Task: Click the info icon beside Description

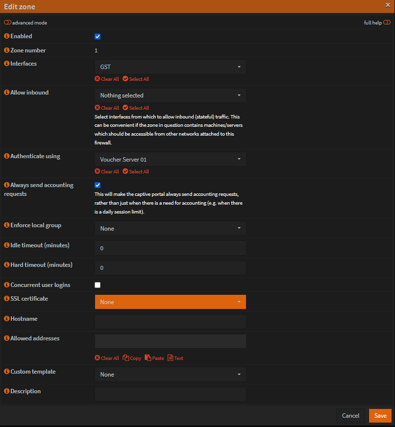Action: pyautogui.click(x=5, y=391)
